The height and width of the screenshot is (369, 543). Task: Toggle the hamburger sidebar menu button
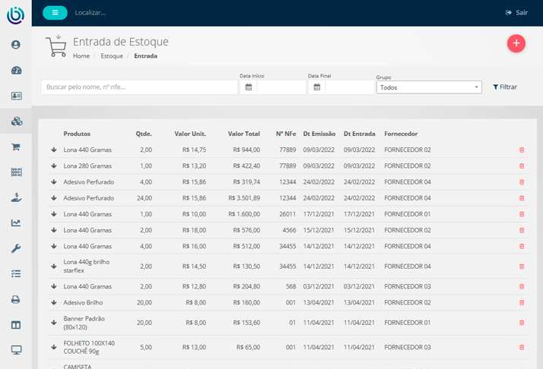tap(55, 13)
